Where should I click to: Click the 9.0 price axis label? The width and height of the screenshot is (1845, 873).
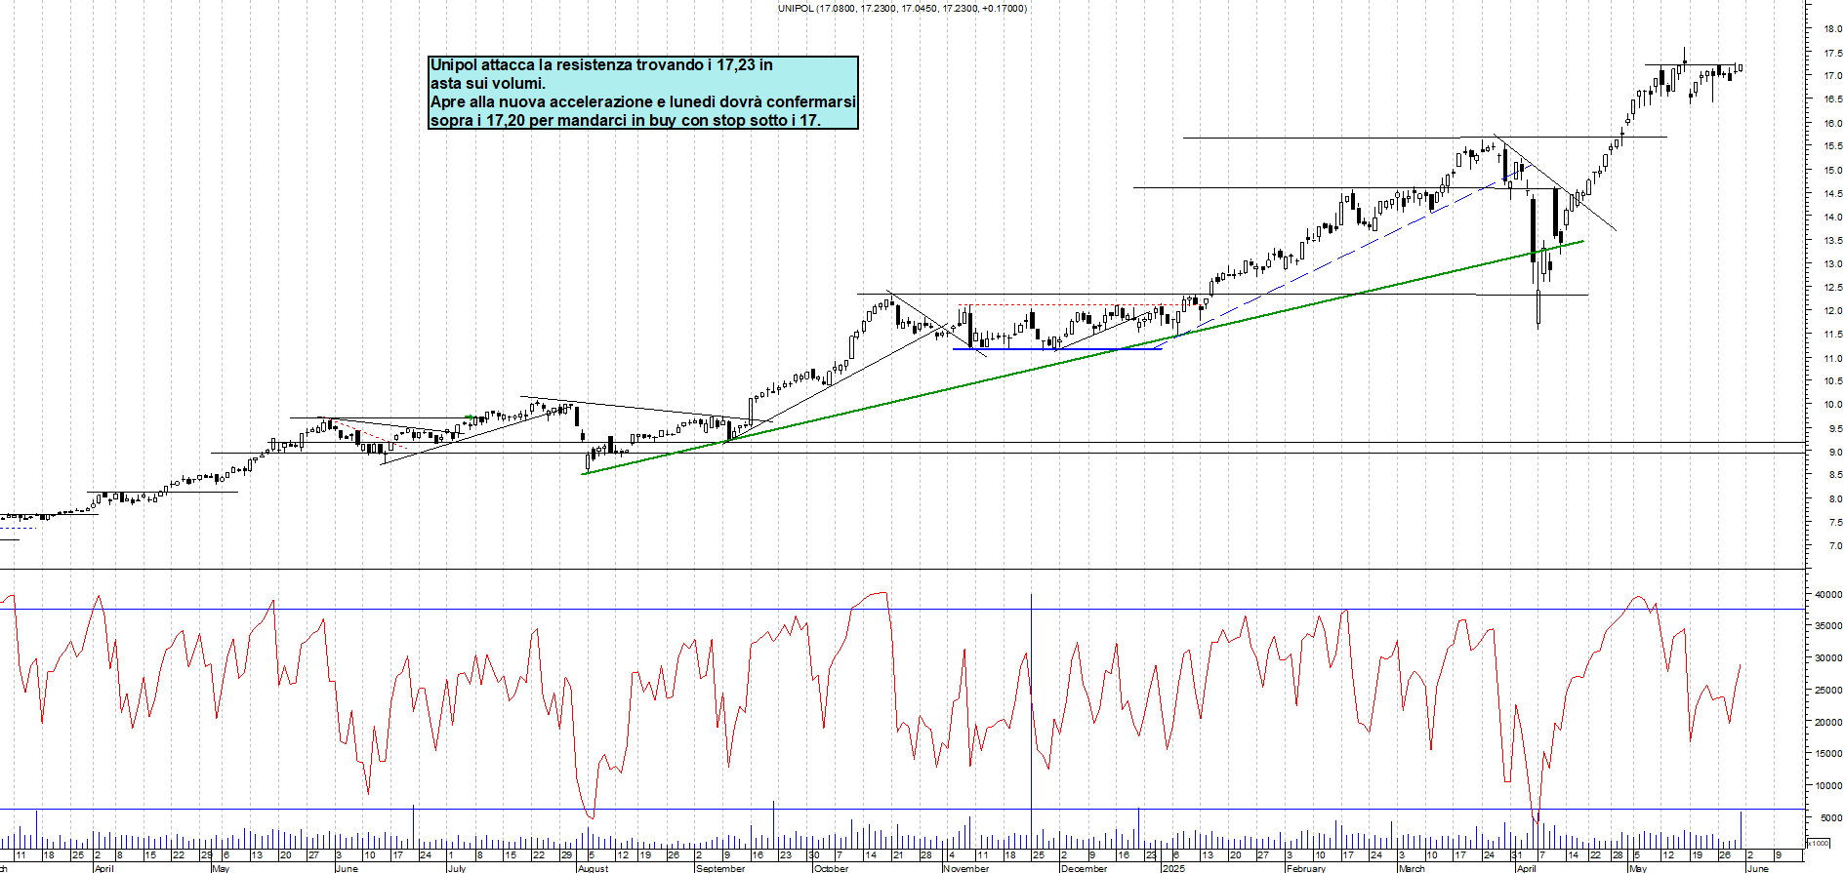point(1835,453)
